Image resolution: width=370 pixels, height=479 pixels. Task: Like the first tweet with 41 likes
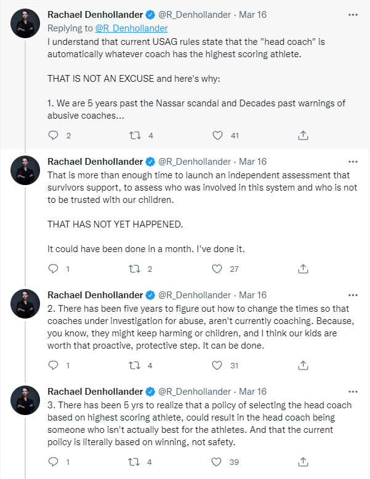tap(217, 135)
